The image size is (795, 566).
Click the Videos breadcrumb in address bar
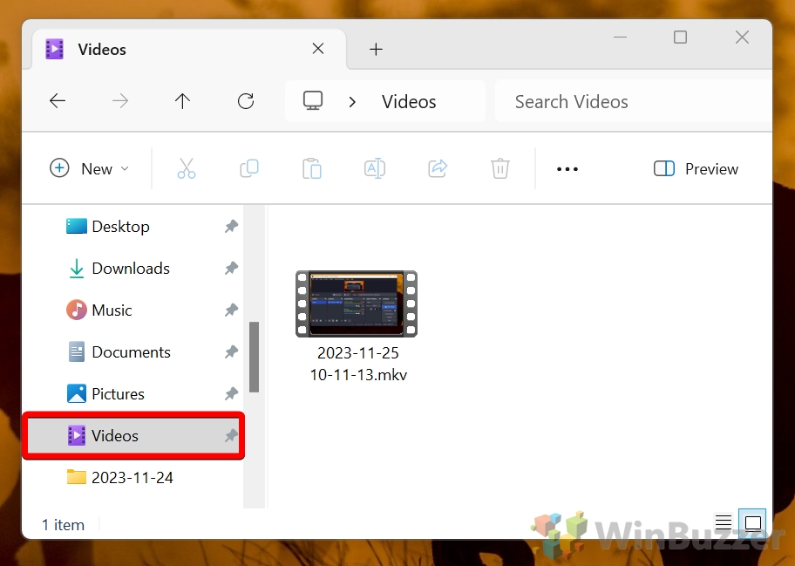coord(409,102)
